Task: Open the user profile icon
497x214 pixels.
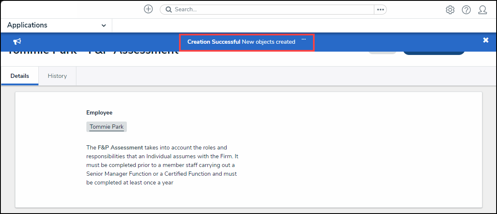Action: [x=482, y=10]
